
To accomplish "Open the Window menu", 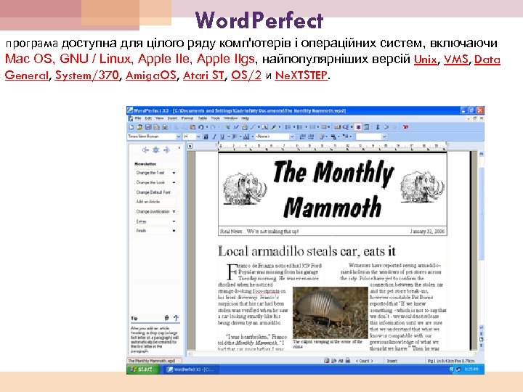I will [230, 118].
